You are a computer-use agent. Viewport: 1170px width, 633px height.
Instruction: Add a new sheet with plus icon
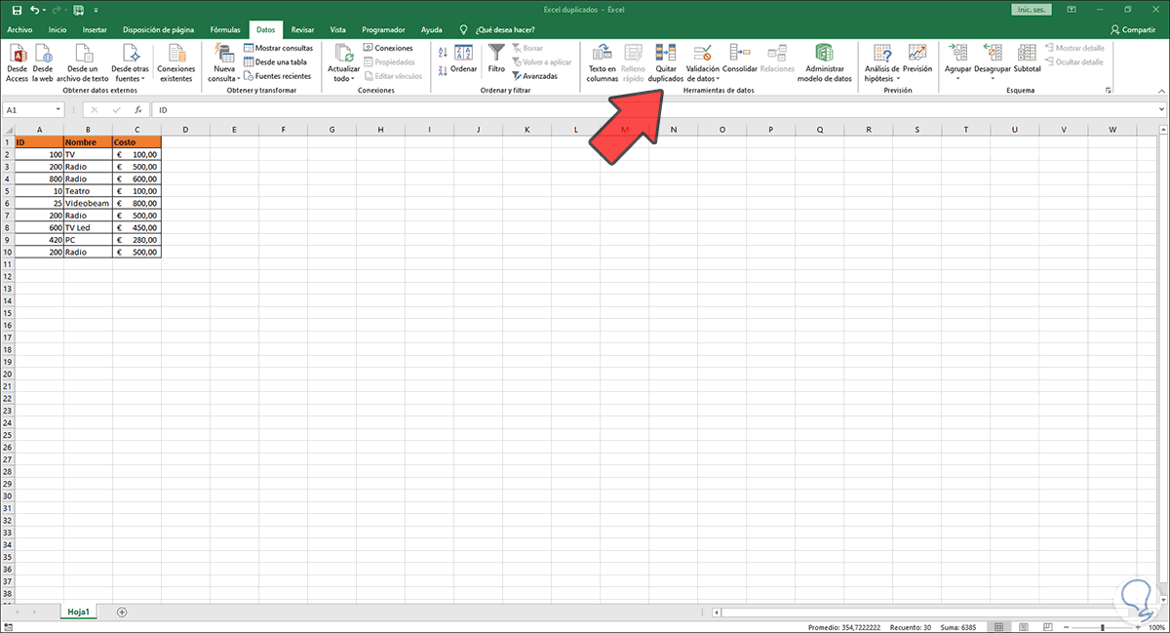(x=122, y=612)
